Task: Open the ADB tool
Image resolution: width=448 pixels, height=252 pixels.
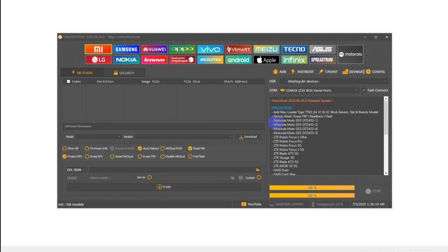Action: (279, 72)
